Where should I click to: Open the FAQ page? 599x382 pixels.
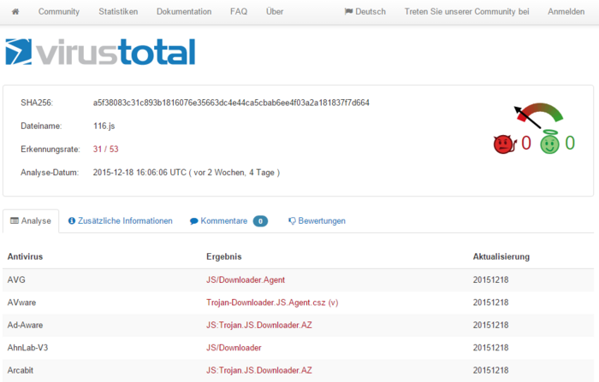coord(239,12)
